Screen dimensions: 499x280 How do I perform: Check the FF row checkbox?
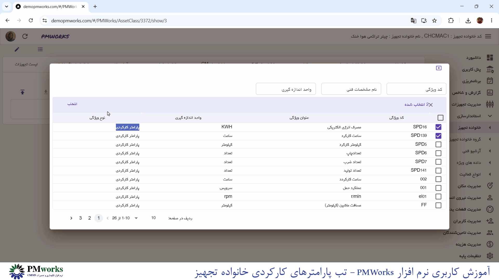click(x=438, y=205)
